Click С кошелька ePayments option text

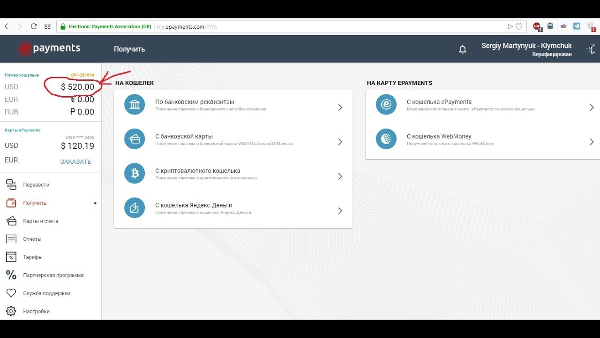(439, 102)
